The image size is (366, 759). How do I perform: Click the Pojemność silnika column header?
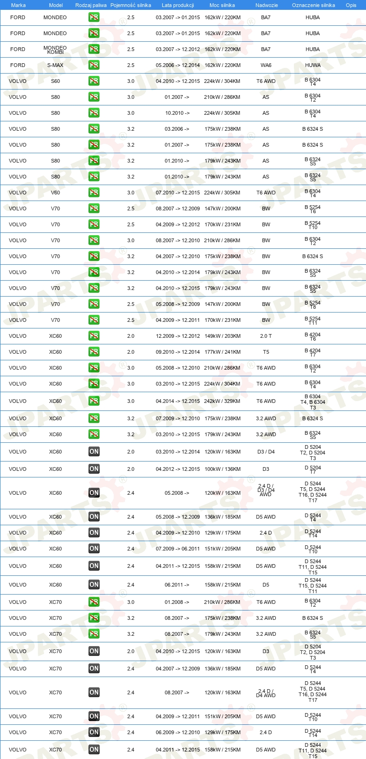click(x=131, y=5)
